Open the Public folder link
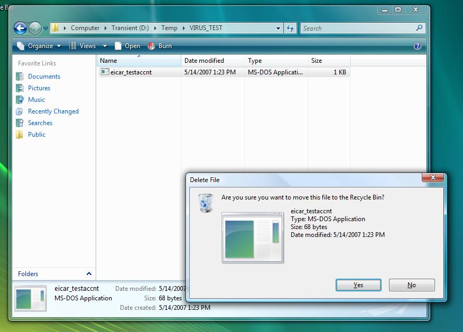 [36, 135]
